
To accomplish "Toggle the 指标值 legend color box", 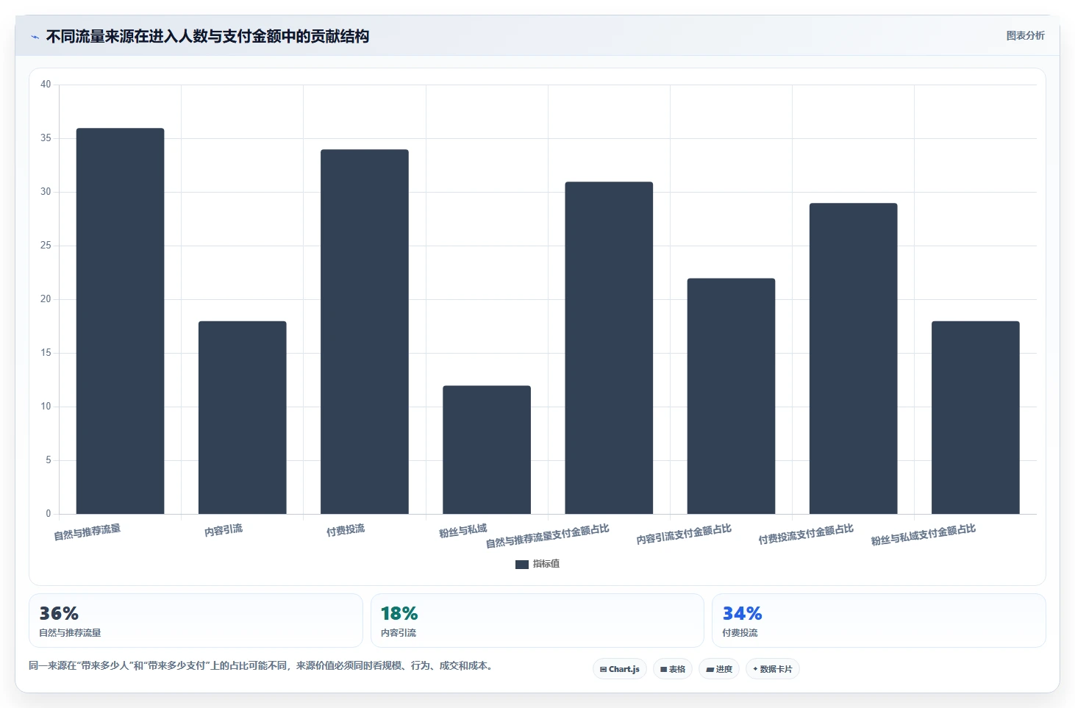I will click(522, 564).
